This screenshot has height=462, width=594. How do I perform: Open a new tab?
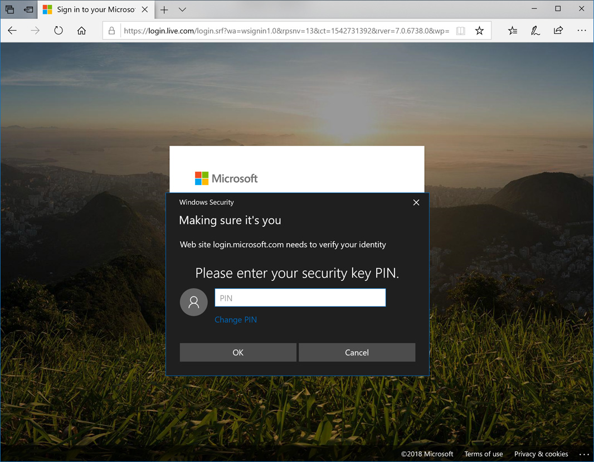click(164, 9)
